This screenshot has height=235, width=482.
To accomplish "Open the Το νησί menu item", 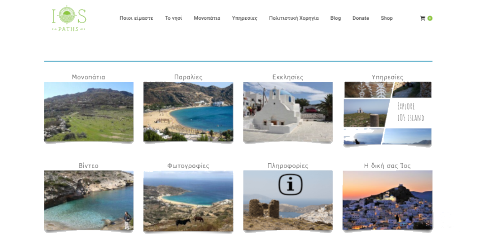I will tap(173, 18).
